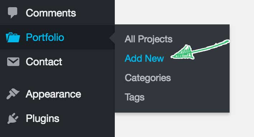This screenshot has height=137, width=254.
Task: Click the Contact envelope icon
Action: point(13,62)
